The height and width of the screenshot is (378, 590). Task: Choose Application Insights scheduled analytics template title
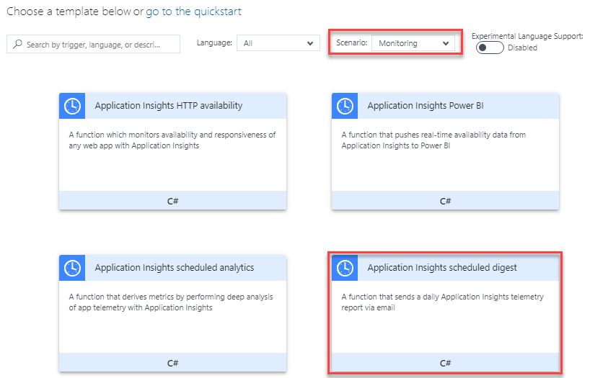(x=175, y=268)
